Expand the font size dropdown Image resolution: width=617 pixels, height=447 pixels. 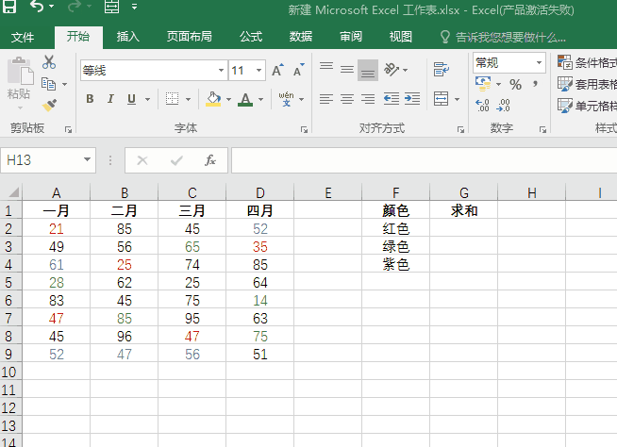point(259,71)
